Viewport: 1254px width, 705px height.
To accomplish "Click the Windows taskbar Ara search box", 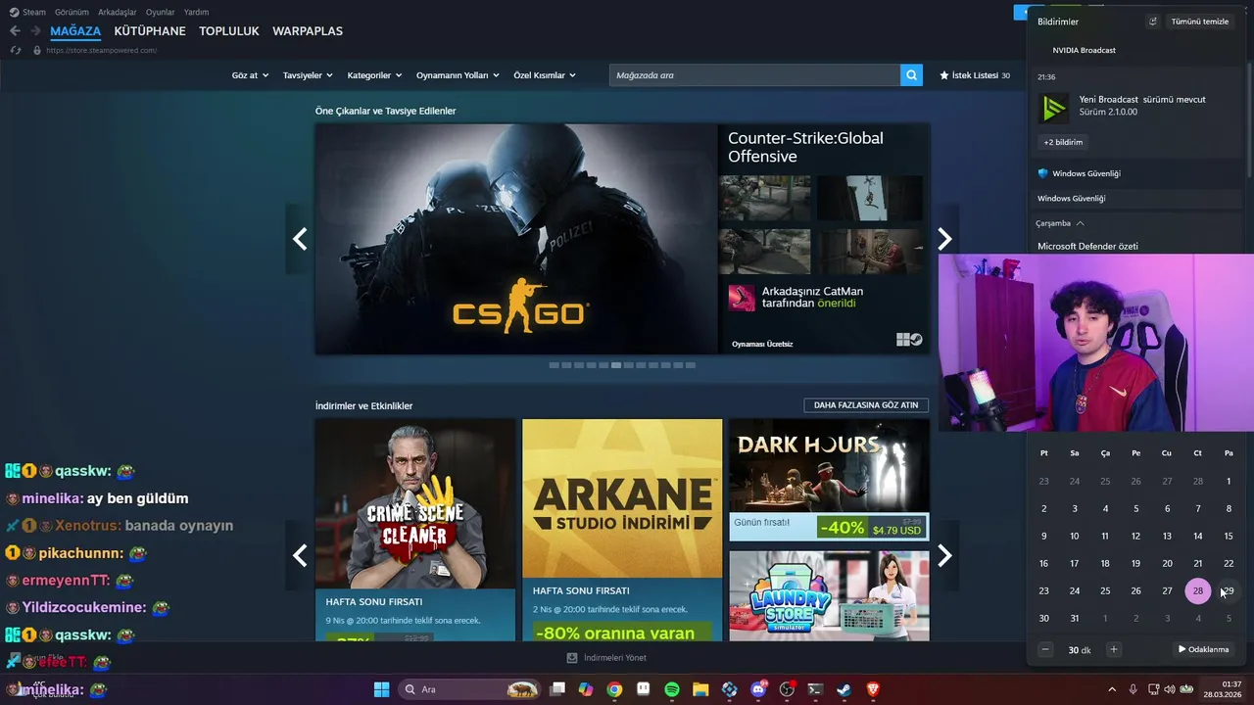I will click(x=470, y=689).
